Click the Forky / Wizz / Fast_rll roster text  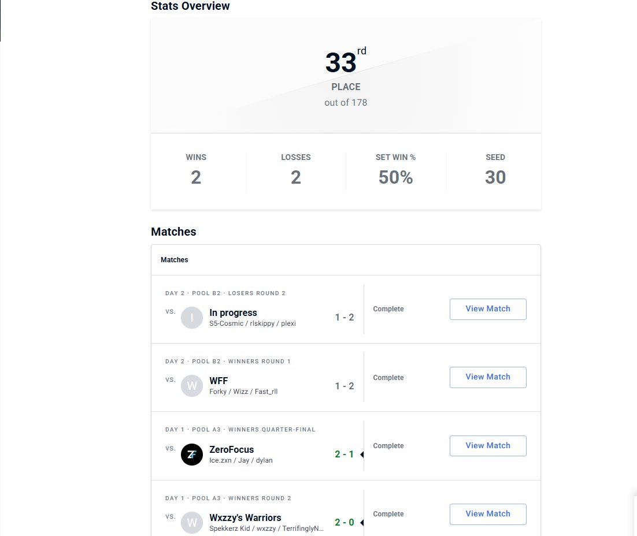[x=243, y=392]
